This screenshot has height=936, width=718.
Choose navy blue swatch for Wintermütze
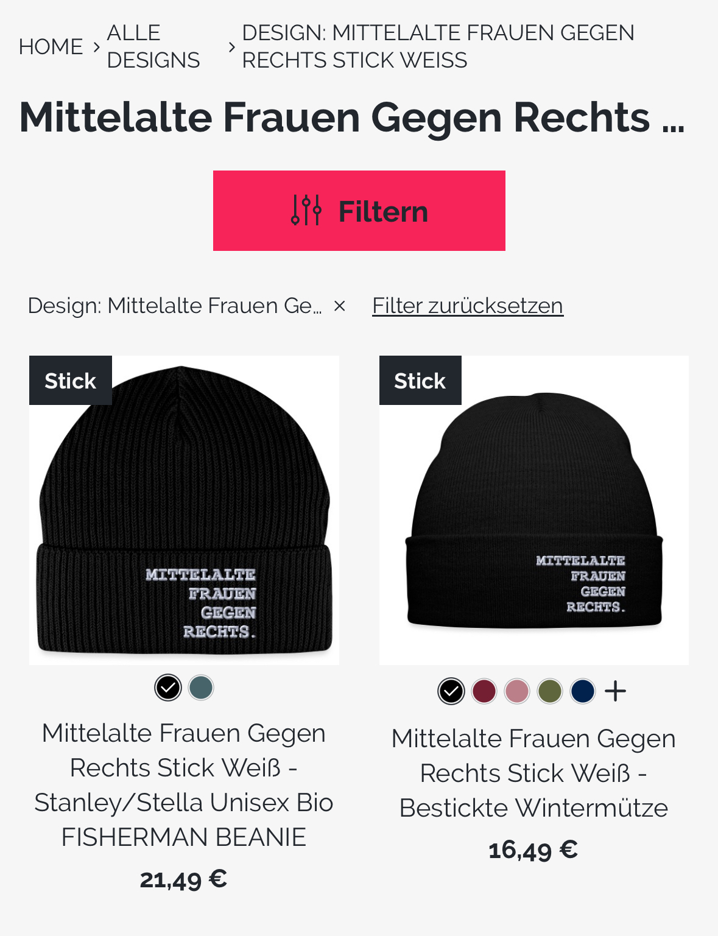click(x=583, y=691)
